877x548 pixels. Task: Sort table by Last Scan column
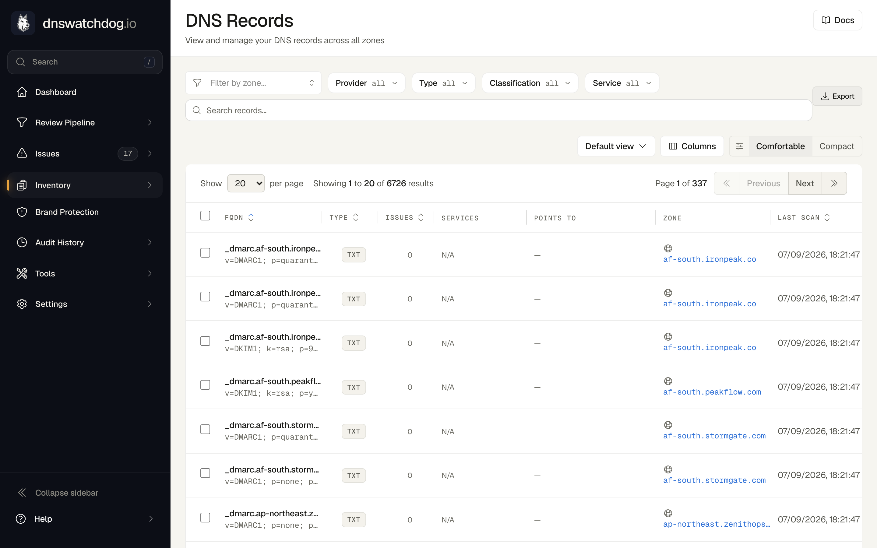(804, 217)
